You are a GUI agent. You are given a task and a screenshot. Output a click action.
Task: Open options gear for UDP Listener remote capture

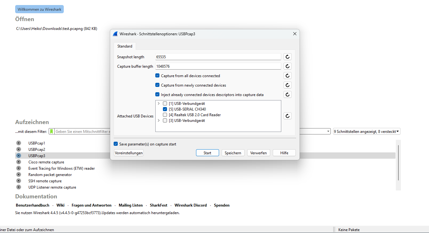click(19, 187)
